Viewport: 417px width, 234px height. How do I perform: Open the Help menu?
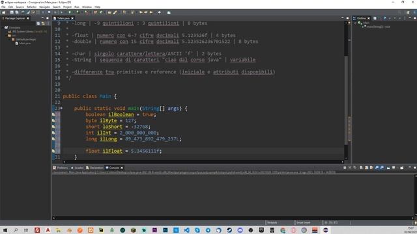click(x=97, y=7)
